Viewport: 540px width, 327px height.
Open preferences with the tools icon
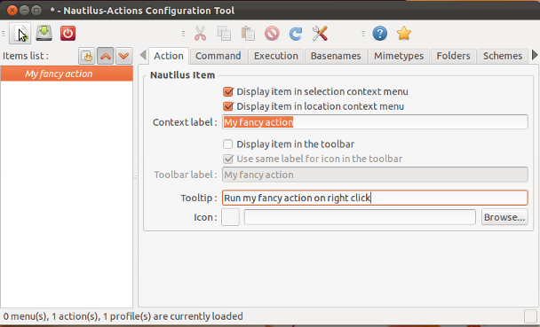coord(320,34)
